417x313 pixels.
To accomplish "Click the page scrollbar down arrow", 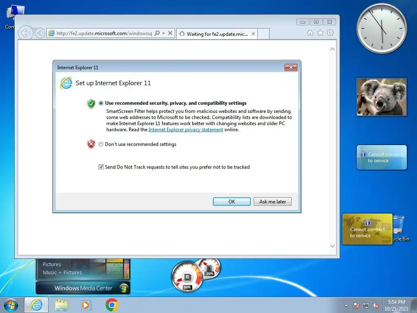I will pos(332,246).
